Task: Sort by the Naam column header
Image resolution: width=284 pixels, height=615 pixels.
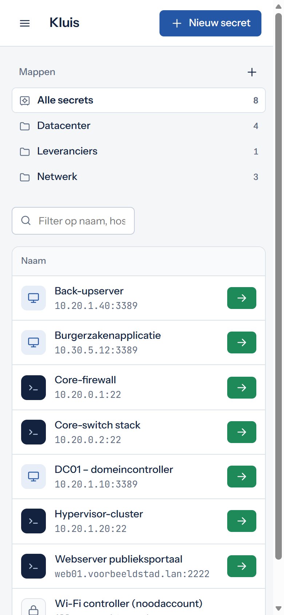Action: (x=33, y=261)
